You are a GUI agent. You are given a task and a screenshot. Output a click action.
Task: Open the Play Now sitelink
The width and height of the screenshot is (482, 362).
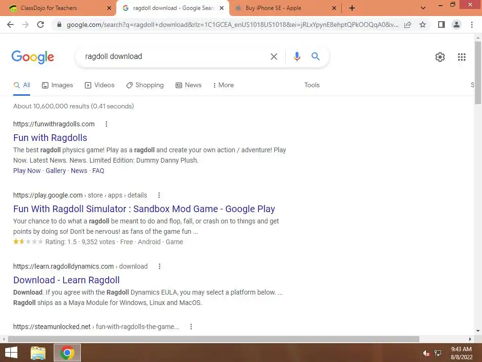[x=27, y=171]
